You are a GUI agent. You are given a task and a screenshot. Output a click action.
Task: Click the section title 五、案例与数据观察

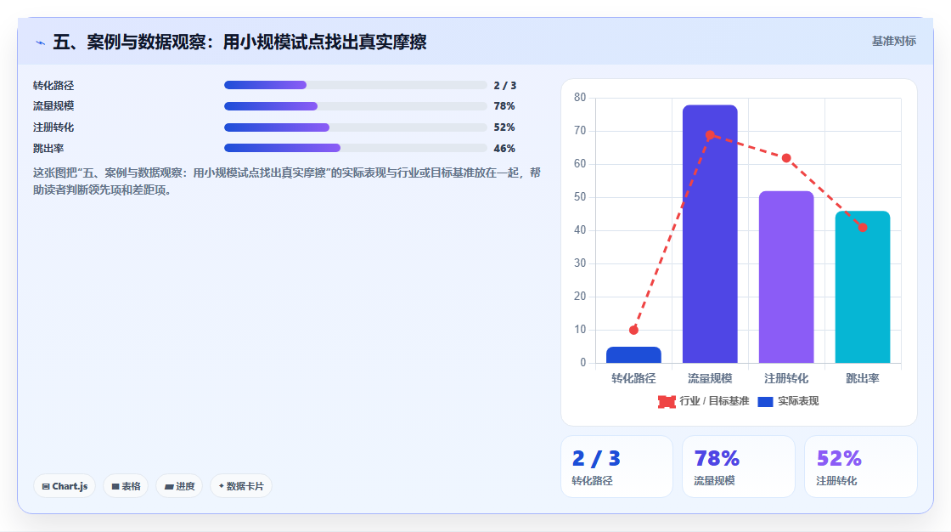239,42
